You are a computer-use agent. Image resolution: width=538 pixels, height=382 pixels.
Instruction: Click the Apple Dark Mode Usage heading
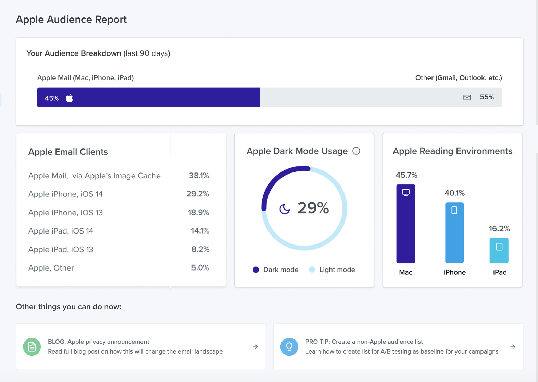pos(297,151)
